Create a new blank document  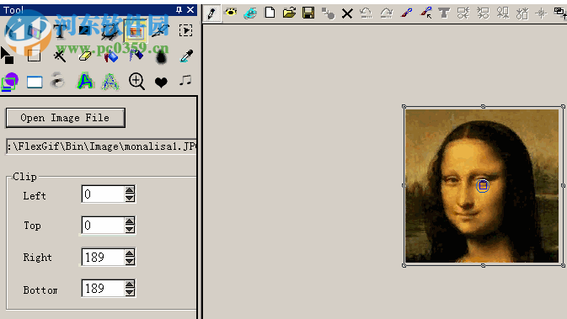click(270, 13)
